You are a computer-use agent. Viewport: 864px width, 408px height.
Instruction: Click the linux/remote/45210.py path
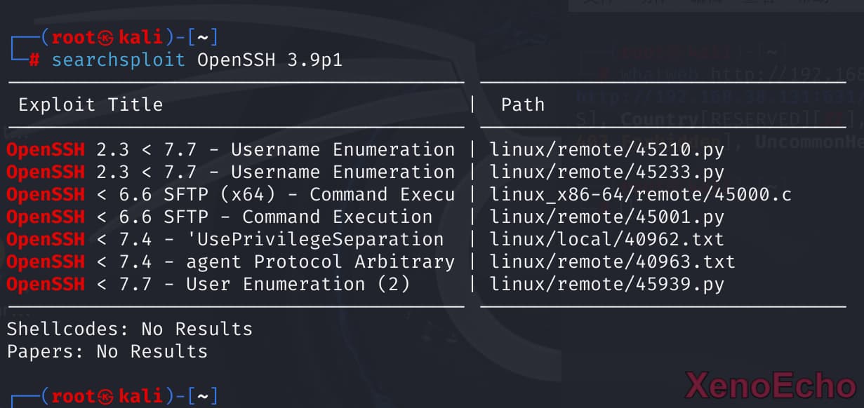click(x=606, y=149)
